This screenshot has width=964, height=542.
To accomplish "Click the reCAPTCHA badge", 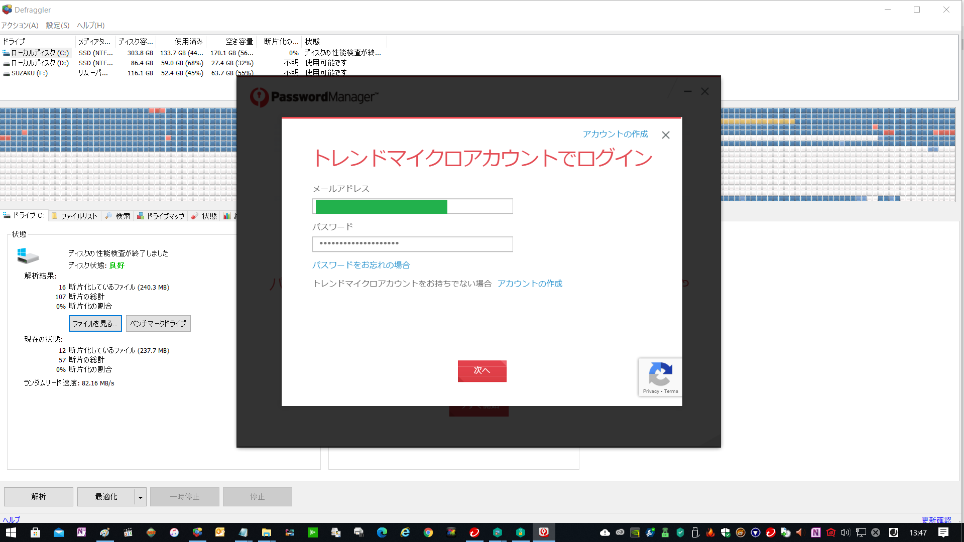I will [660, 377].
